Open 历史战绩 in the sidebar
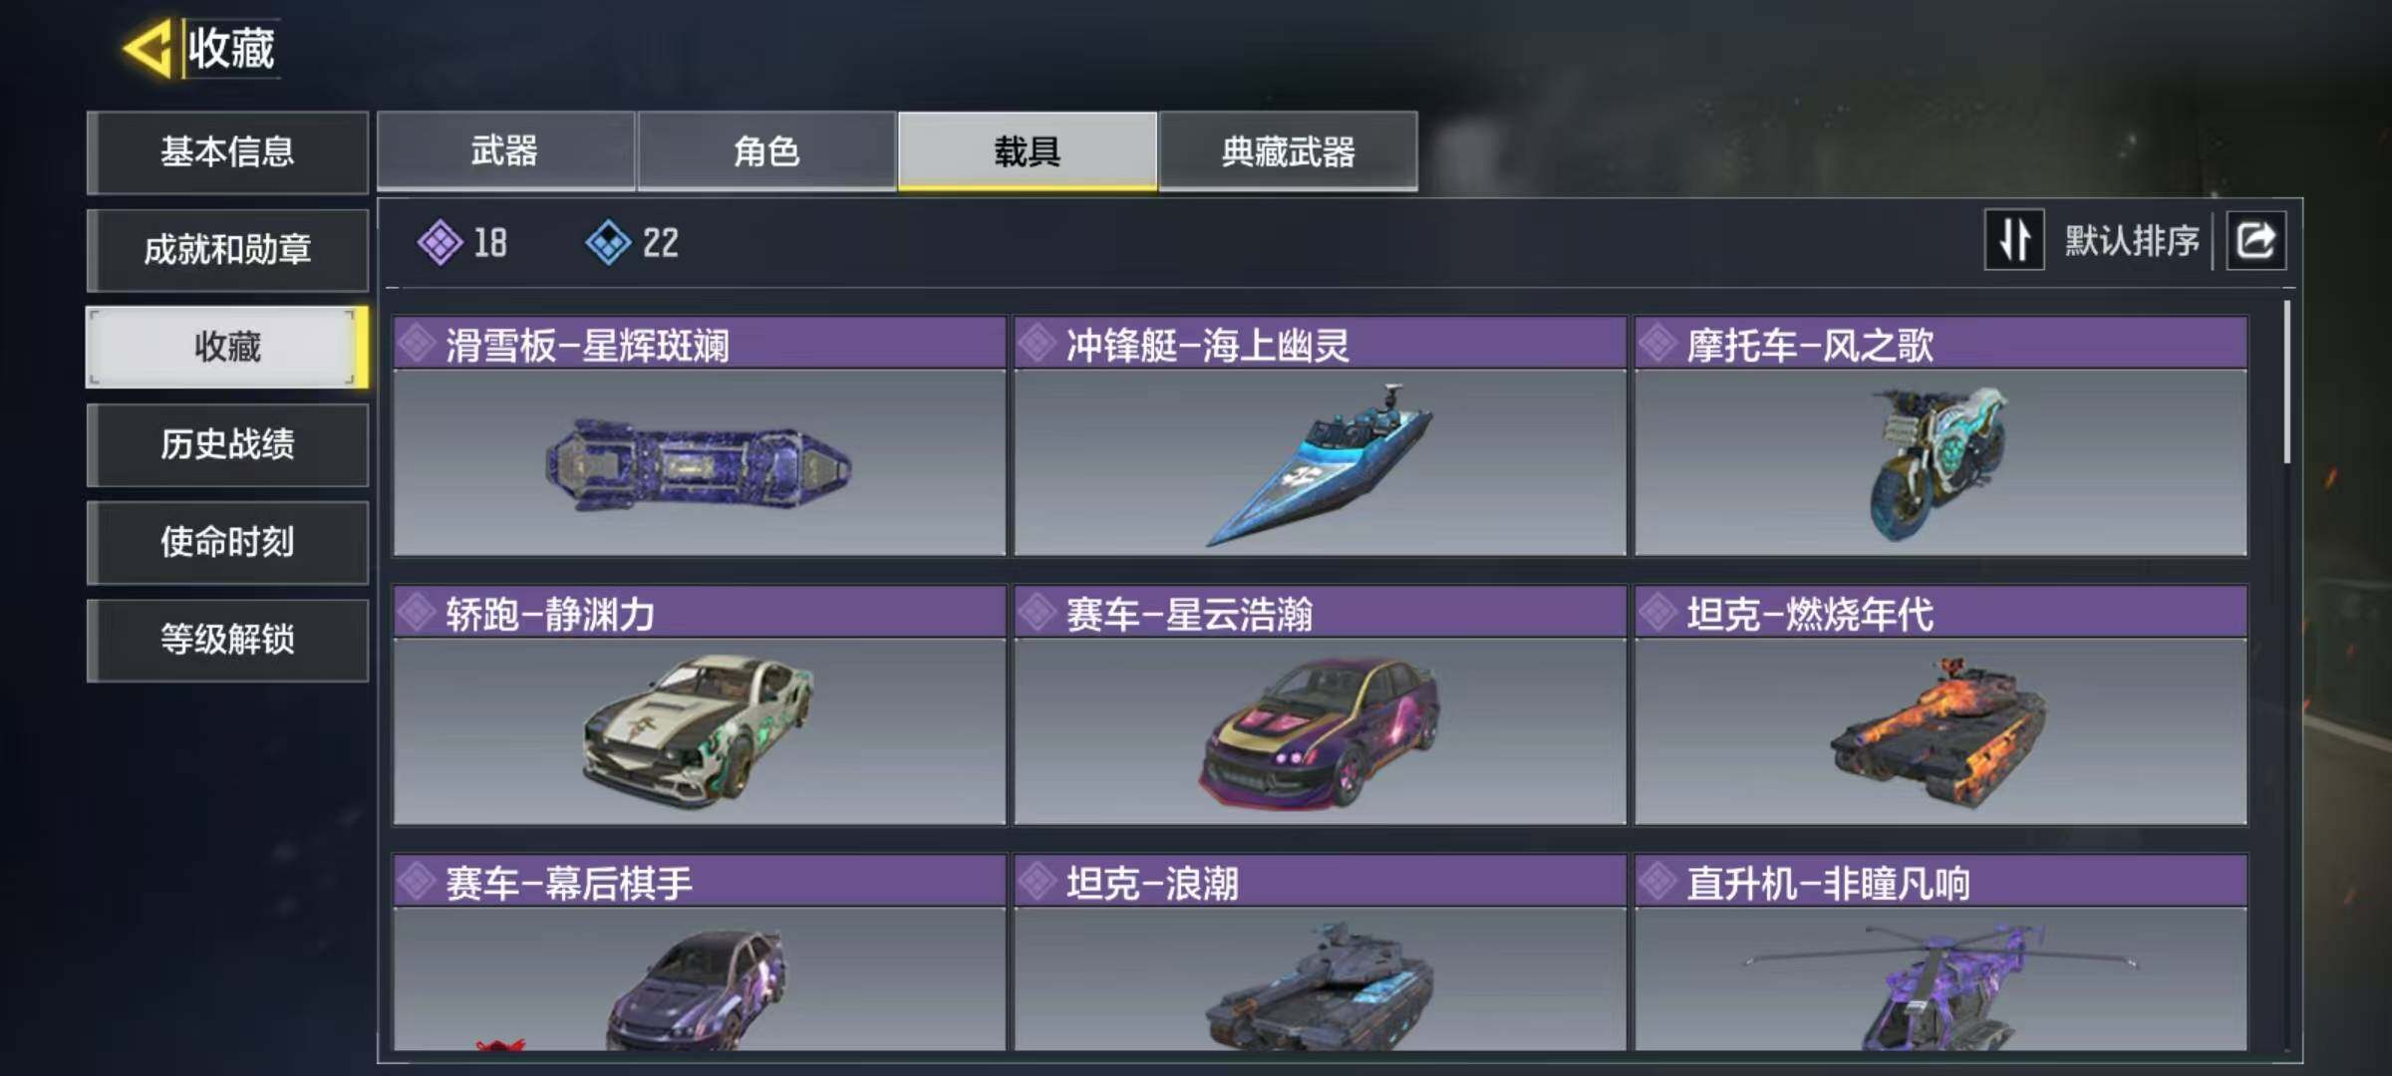This screenshot has width=2392, height=1076. (227, 444)
